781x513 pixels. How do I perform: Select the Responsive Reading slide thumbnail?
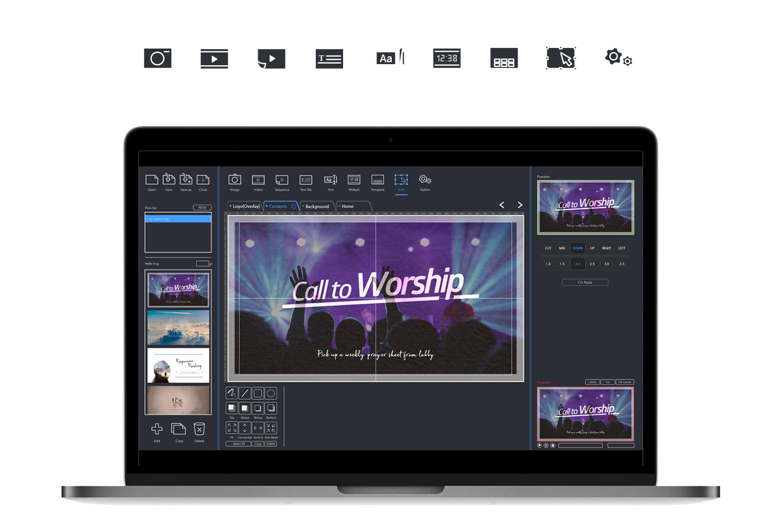point(178,365)
